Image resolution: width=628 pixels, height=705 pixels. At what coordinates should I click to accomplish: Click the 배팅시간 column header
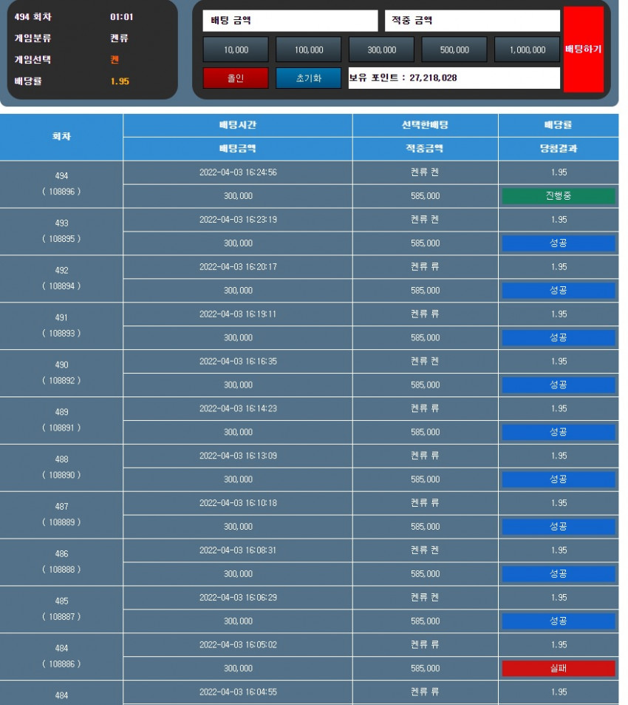(x=238, y=125)
